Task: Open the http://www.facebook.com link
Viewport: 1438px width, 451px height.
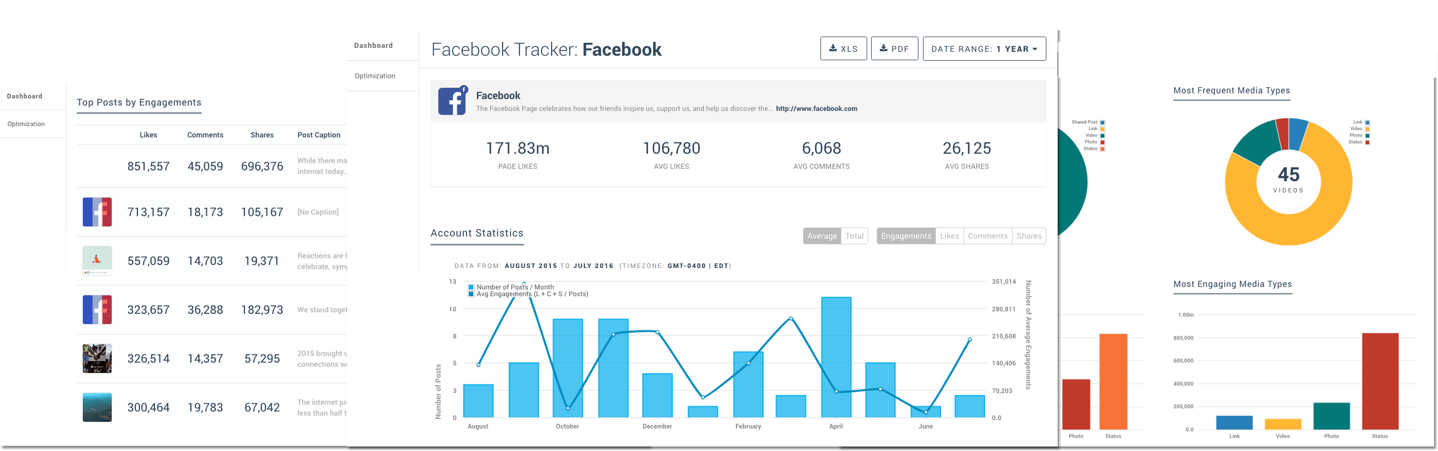Action: point(816,109)
